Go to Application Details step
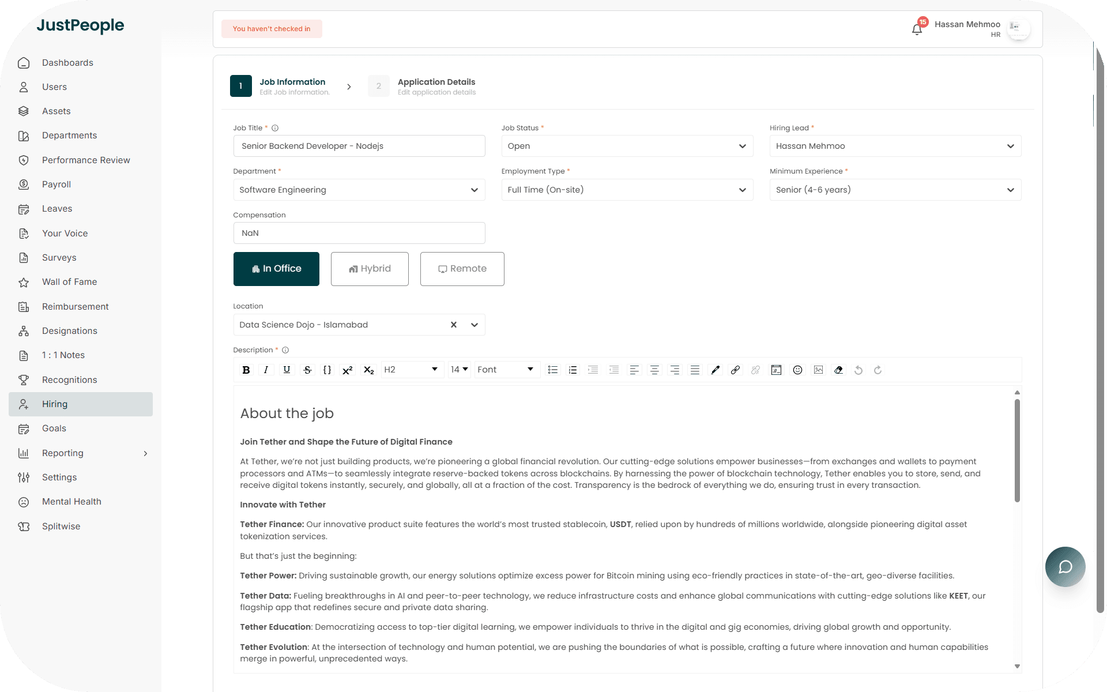Viewport: 1107px width, 692px height. pos(436,86)
